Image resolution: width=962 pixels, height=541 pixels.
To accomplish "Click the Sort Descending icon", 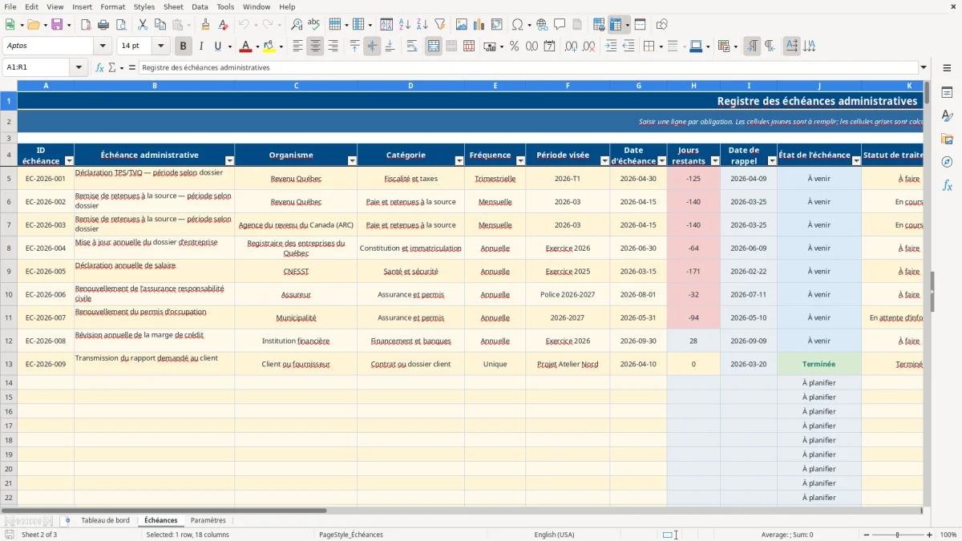I will coord(422,25).
